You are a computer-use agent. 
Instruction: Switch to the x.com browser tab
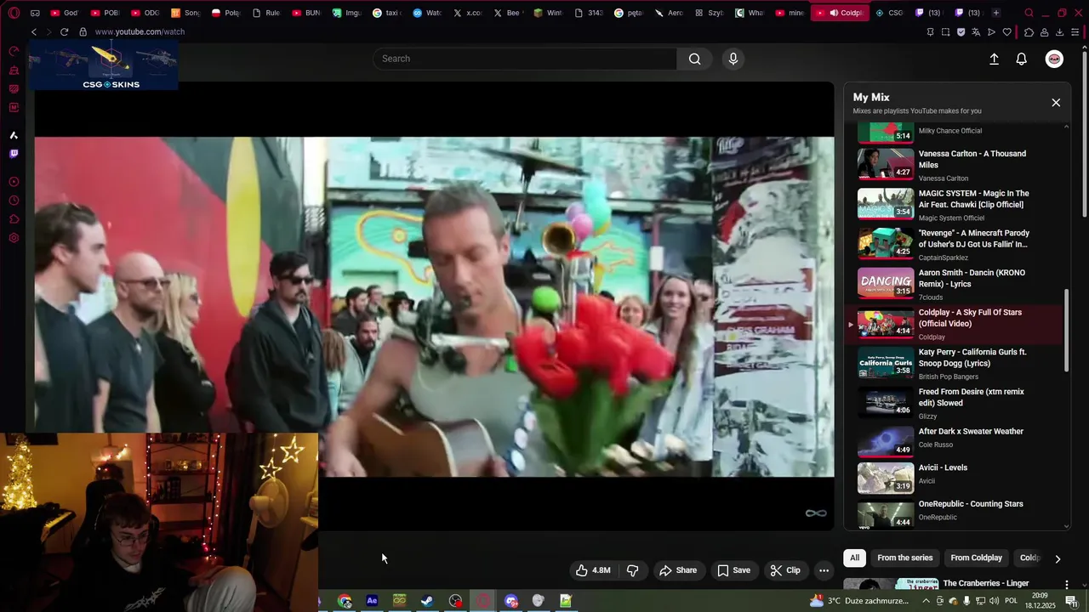point(467,13)
